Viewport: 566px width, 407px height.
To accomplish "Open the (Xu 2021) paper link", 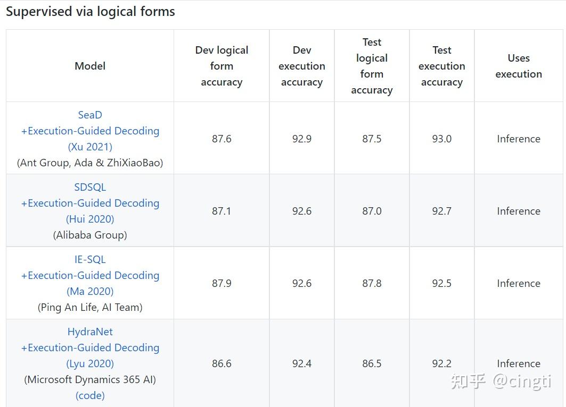I will click(x=90, y=147).
